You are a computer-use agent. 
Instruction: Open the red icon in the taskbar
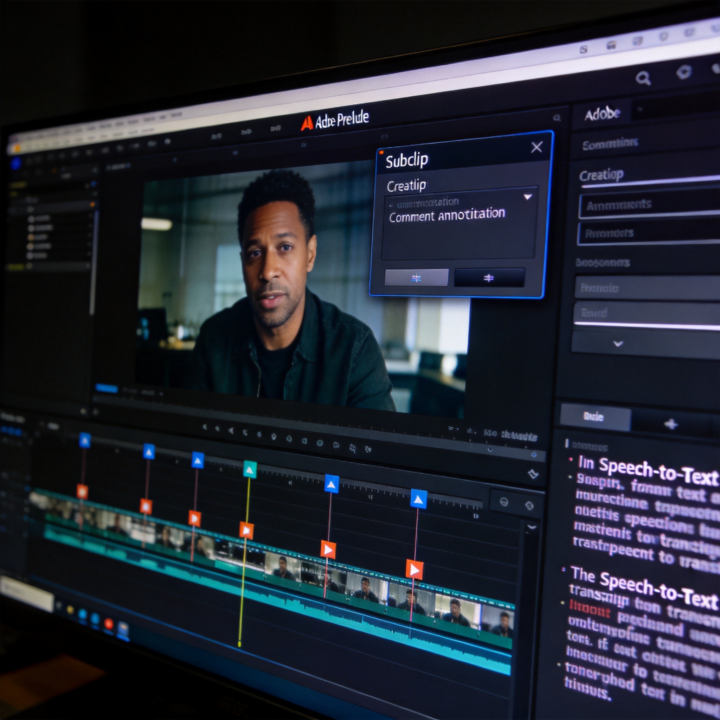109,624
